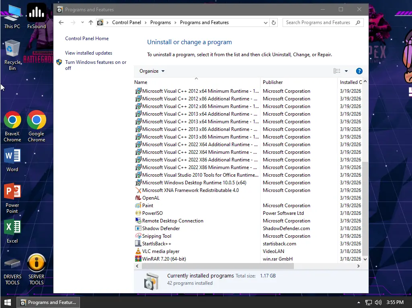
Task: Click the vertical scrollbar down arrow
Action: 365,259
